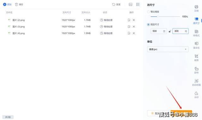Preview 图片 (4).png with its preview icon
Viewport: 202px width, 120px height.
[129, 33]
